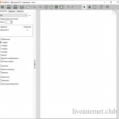Click the Save floppy disk icon
The width and height of the screenshot is (119, 119).
tap(22, 7)
